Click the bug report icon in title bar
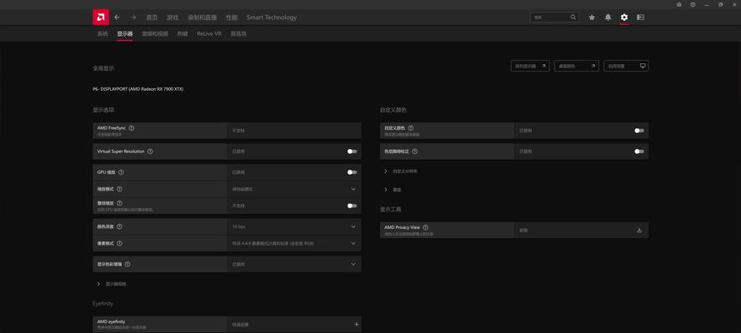This screenshot has height=333, width=741. click(679, 4)
